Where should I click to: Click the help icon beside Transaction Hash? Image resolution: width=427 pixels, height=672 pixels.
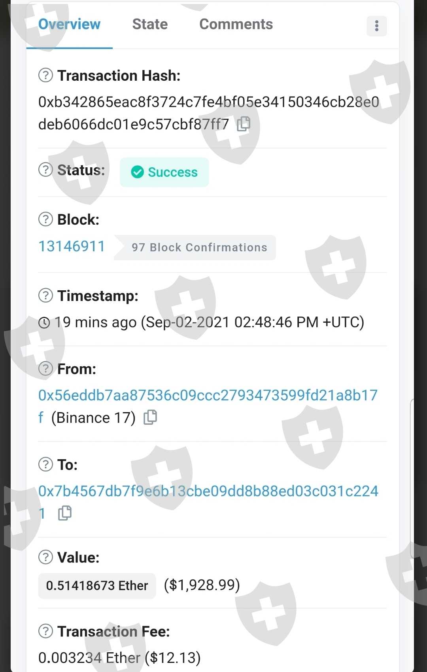(45, 75)
